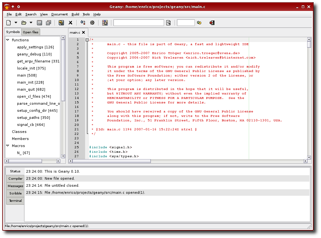Open the new file template dropdown arrow

[x=16, y=23]
